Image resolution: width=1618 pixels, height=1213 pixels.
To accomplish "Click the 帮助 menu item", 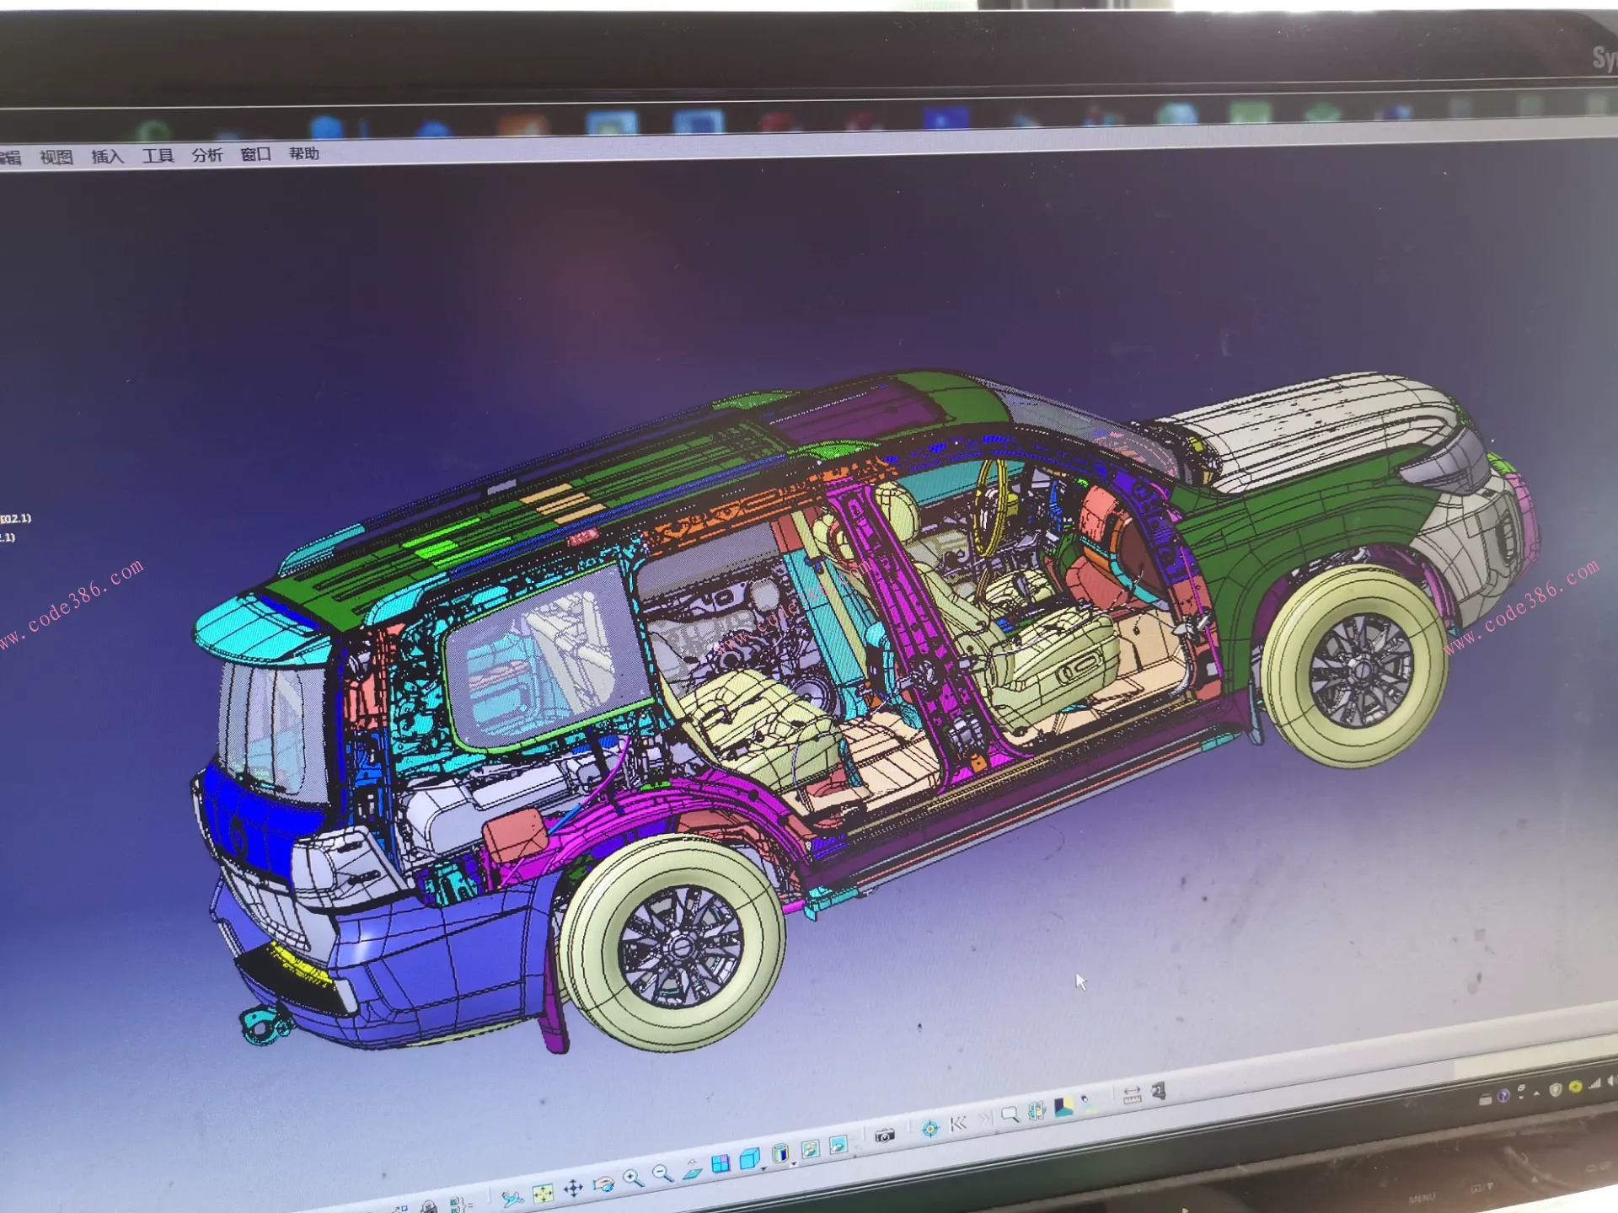I will (304, 153).
